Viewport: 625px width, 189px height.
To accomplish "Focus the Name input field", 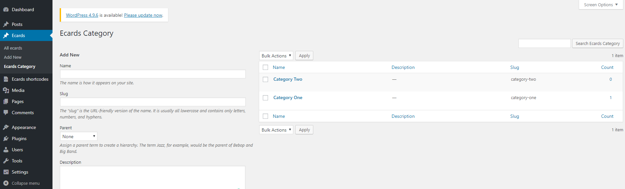I will 153,74.
